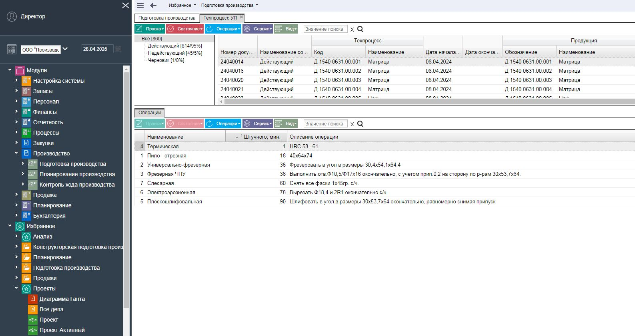Collapse the Производство tree node

click(16, 153)
